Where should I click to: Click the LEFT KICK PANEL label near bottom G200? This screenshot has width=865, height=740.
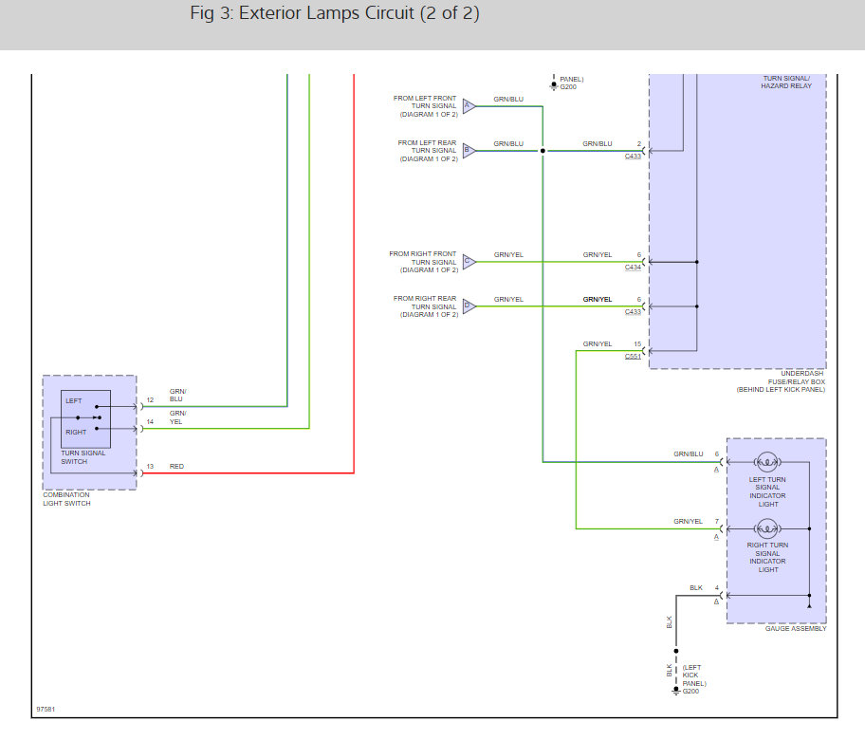pyautogui.click(x=693, y=675)
